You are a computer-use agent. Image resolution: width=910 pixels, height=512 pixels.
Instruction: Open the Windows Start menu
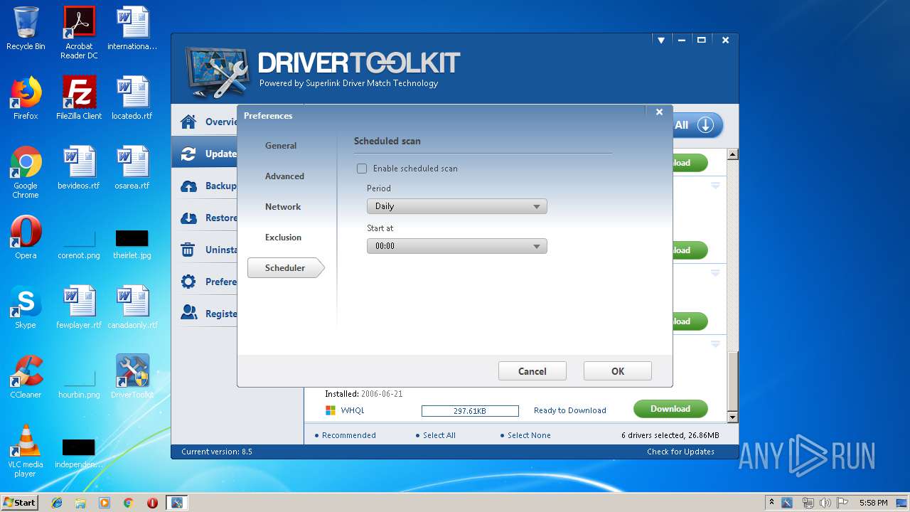click(20, 502)
